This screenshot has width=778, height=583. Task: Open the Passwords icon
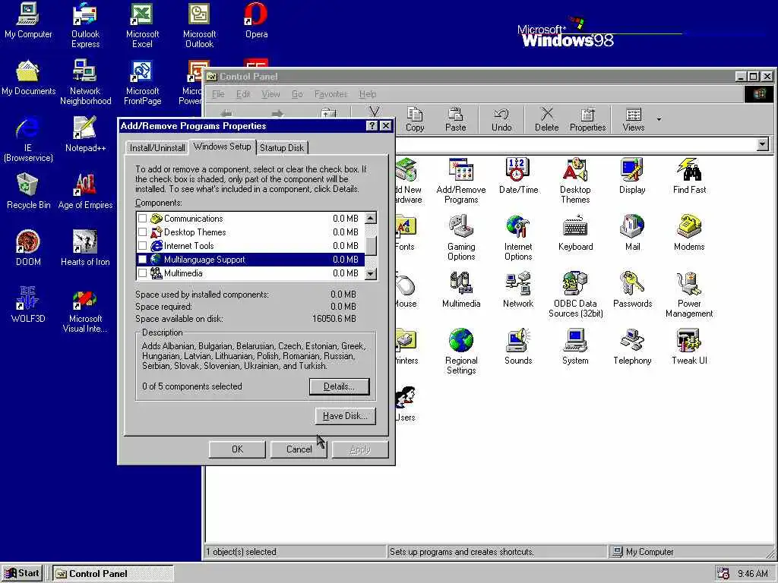pyautogui.click(x=632, y=291)
